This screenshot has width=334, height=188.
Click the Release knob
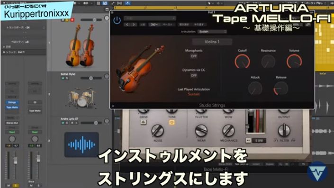pos(281,88)
